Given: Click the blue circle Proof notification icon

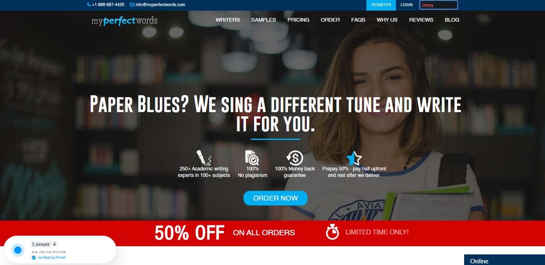Looking at the screenshot, I should coord(18,250).
